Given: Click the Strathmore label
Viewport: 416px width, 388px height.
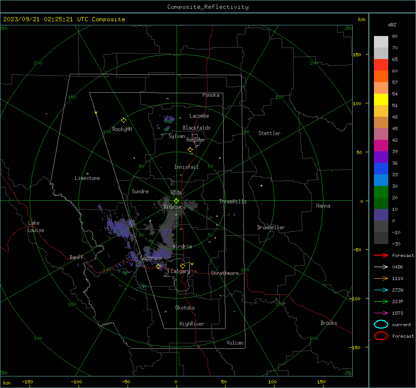Looking at the screenshot, I should click(225, 273).
